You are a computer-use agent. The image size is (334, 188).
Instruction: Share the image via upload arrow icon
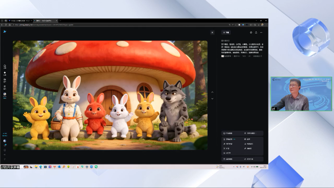click(x=256, y=33)
